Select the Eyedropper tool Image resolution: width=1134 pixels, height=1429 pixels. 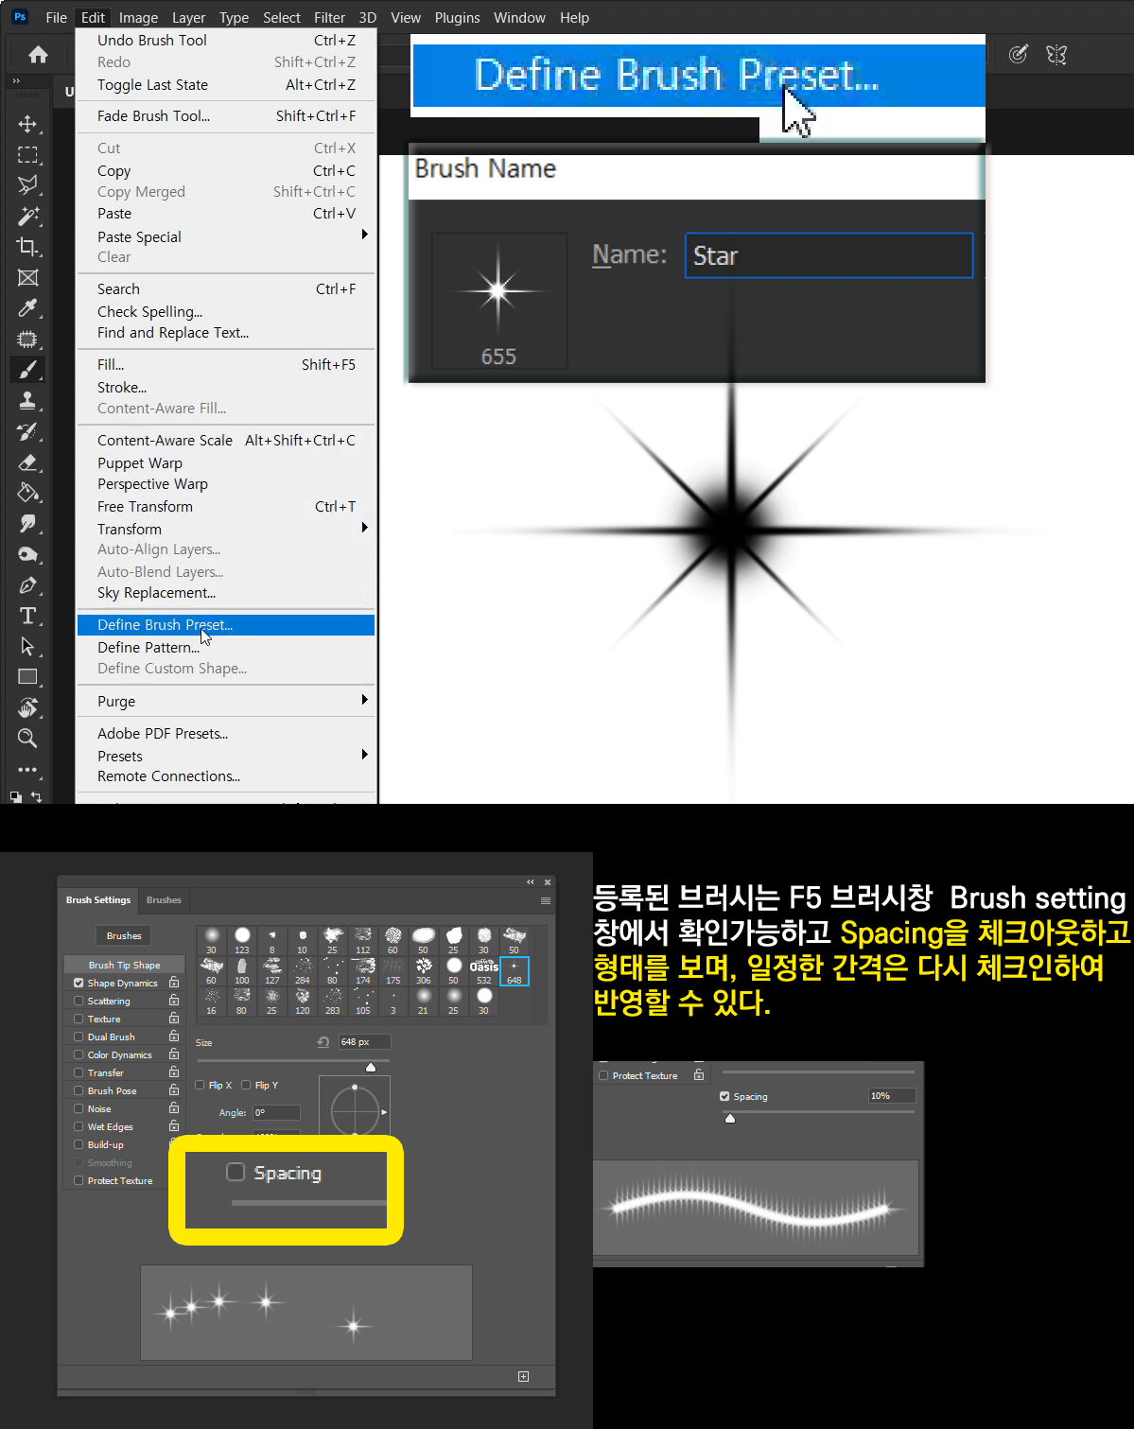[27, 308]
